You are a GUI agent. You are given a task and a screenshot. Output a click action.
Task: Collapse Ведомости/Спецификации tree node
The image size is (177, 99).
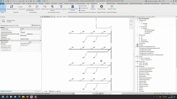click(136, 46)
